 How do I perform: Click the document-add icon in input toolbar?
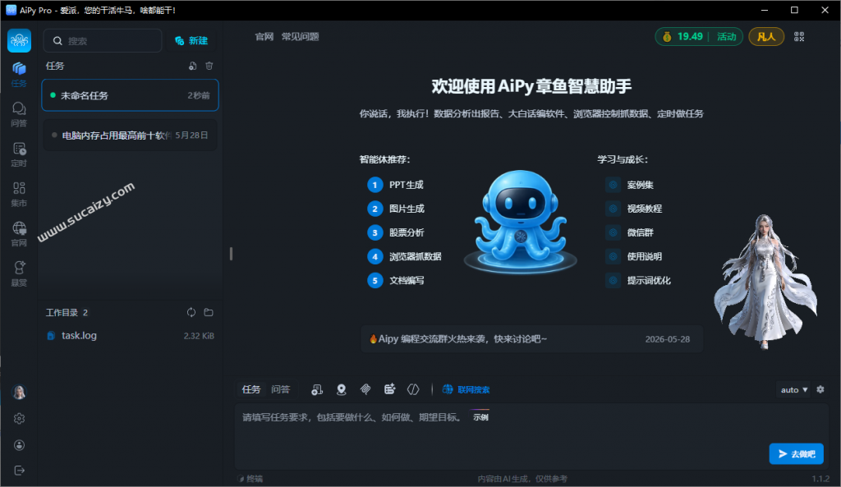click(317, 389)
